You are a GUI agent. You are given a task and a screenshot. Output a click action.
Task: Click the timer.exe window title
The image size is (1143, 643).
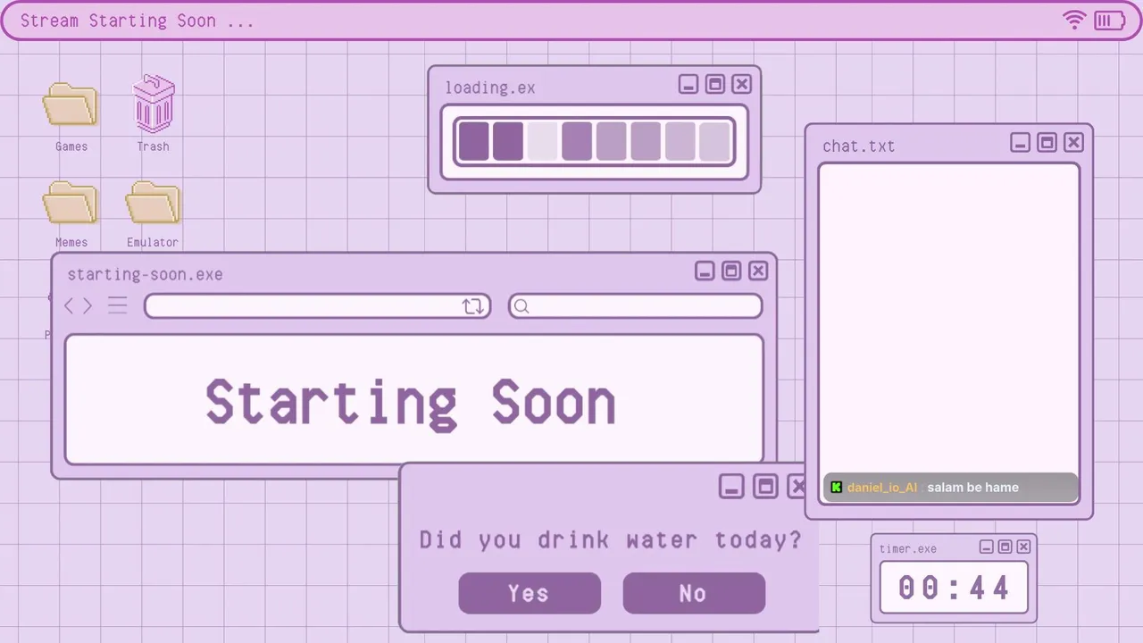(x=908, y=549)
